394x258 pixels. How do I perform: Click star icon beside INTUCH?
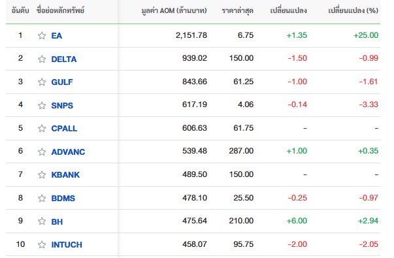[42, 244]
